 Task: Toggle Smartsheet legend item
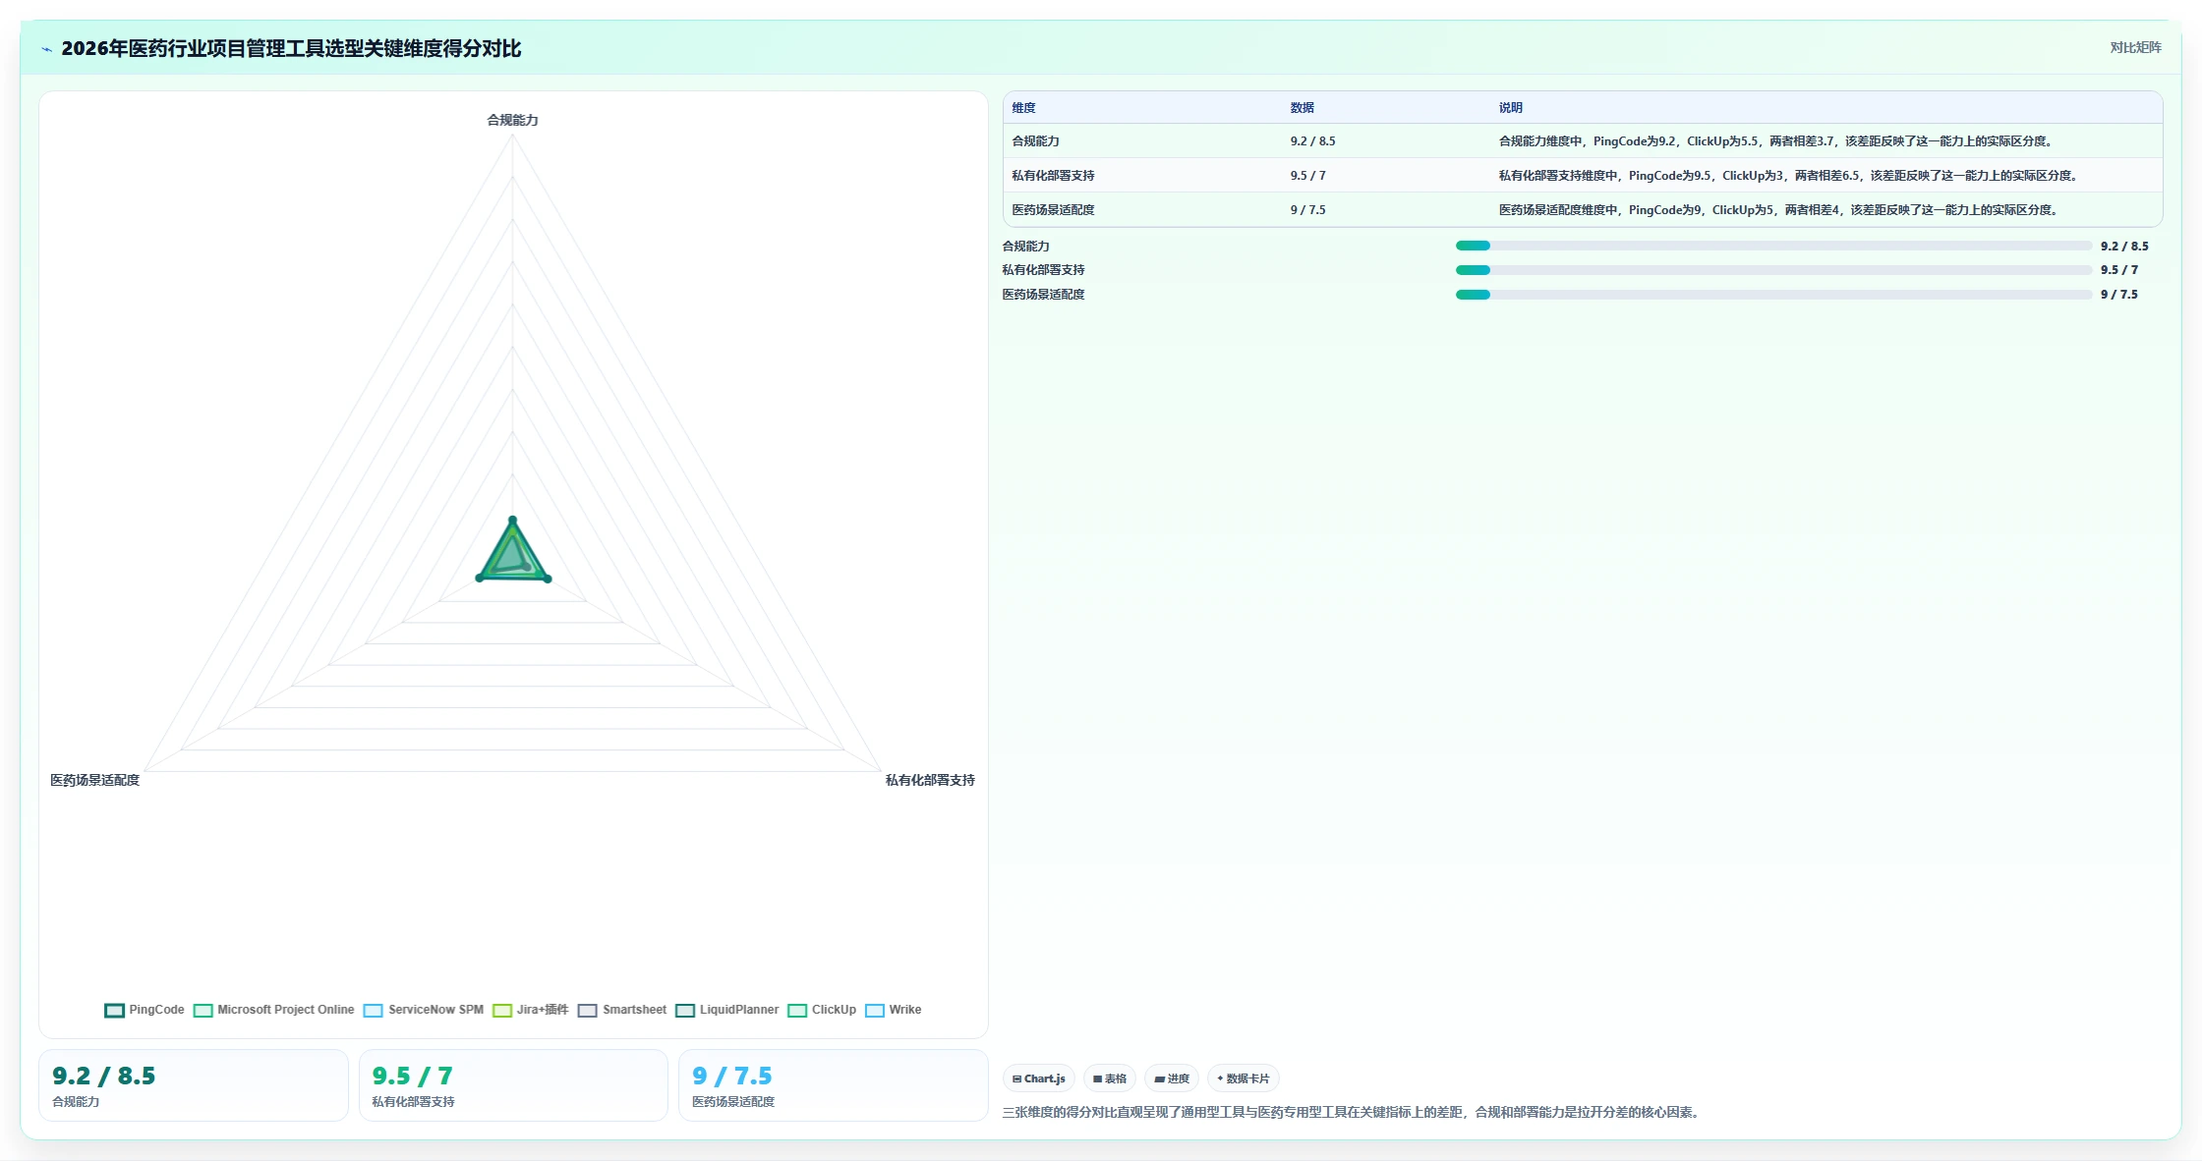click(622, 1010)
